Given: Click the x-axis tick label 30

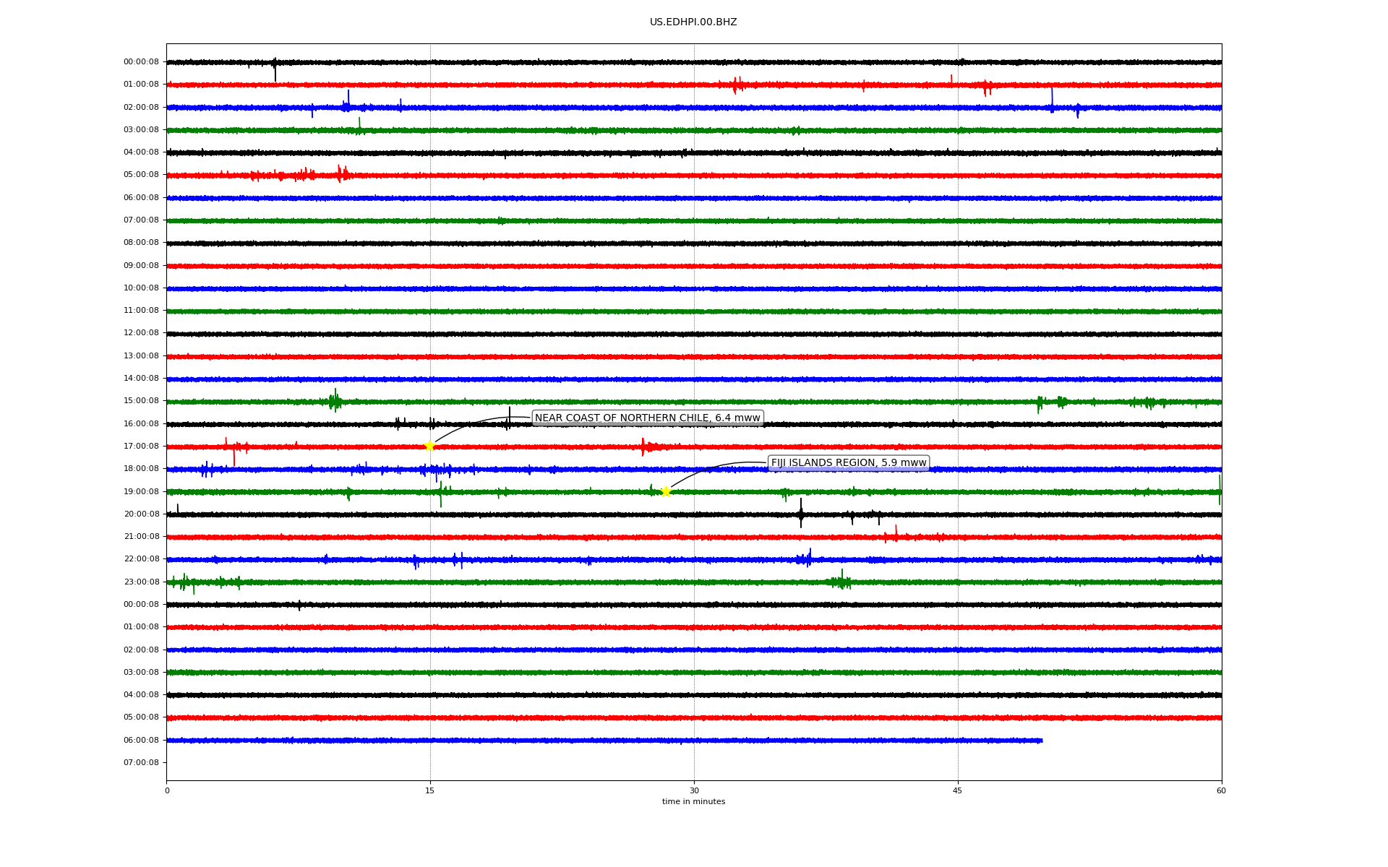Looking at the screenshot, I should [x=694, y=790].
